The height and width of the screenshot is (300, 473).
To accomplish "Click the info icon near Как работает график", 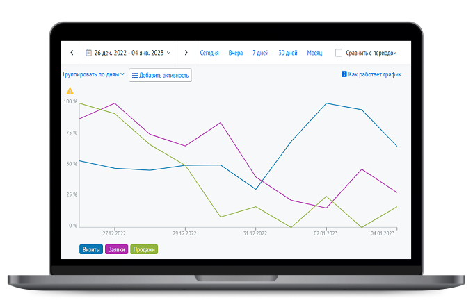I will click(344, 74).
